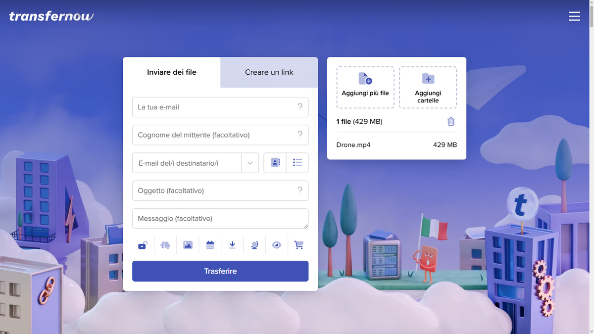The height and width of the screenshot is (334, 594).
Task: Click the download limit arrow icon
Action: [x=232, y=245]
